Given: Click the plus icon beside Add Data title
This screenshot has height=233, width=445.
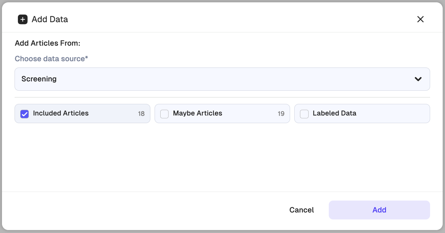Looking at the screenshot, I should point(23,20).
